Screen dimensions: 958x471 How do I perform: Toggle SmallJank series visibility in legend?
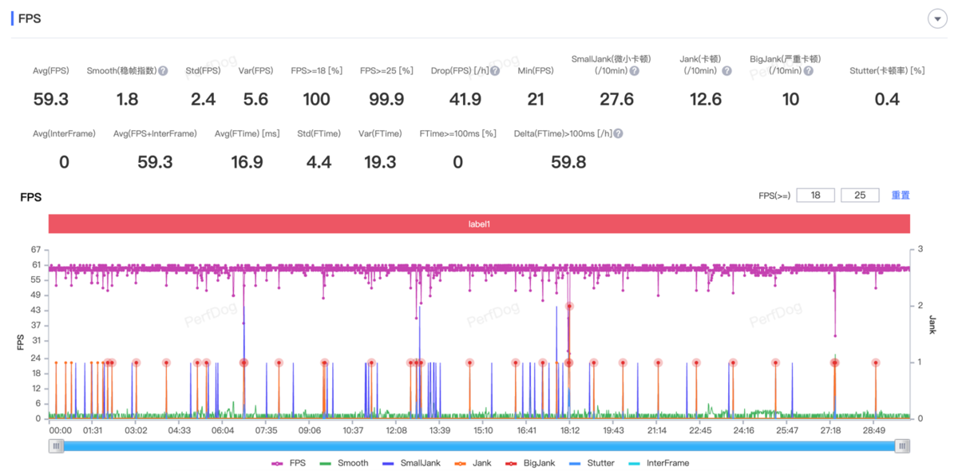tap(408, 463)
